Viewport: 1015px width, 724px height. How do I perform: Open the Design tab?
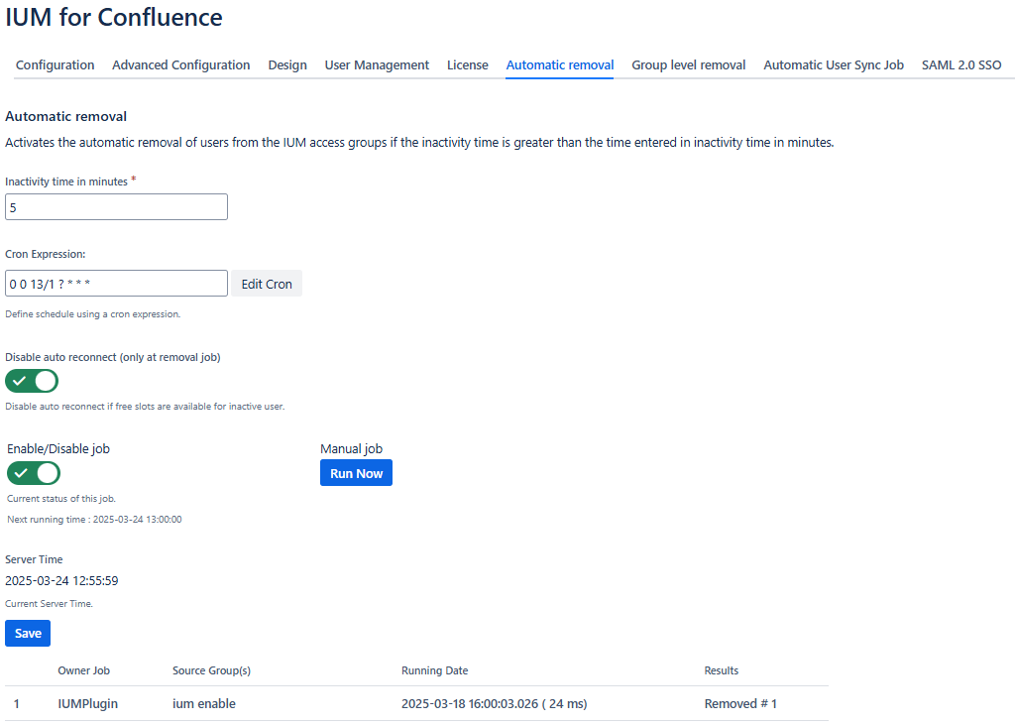[287, 65]
